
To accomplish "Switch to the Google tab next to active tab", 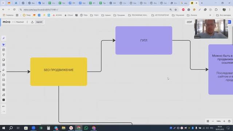I will (x=184, y=3).
